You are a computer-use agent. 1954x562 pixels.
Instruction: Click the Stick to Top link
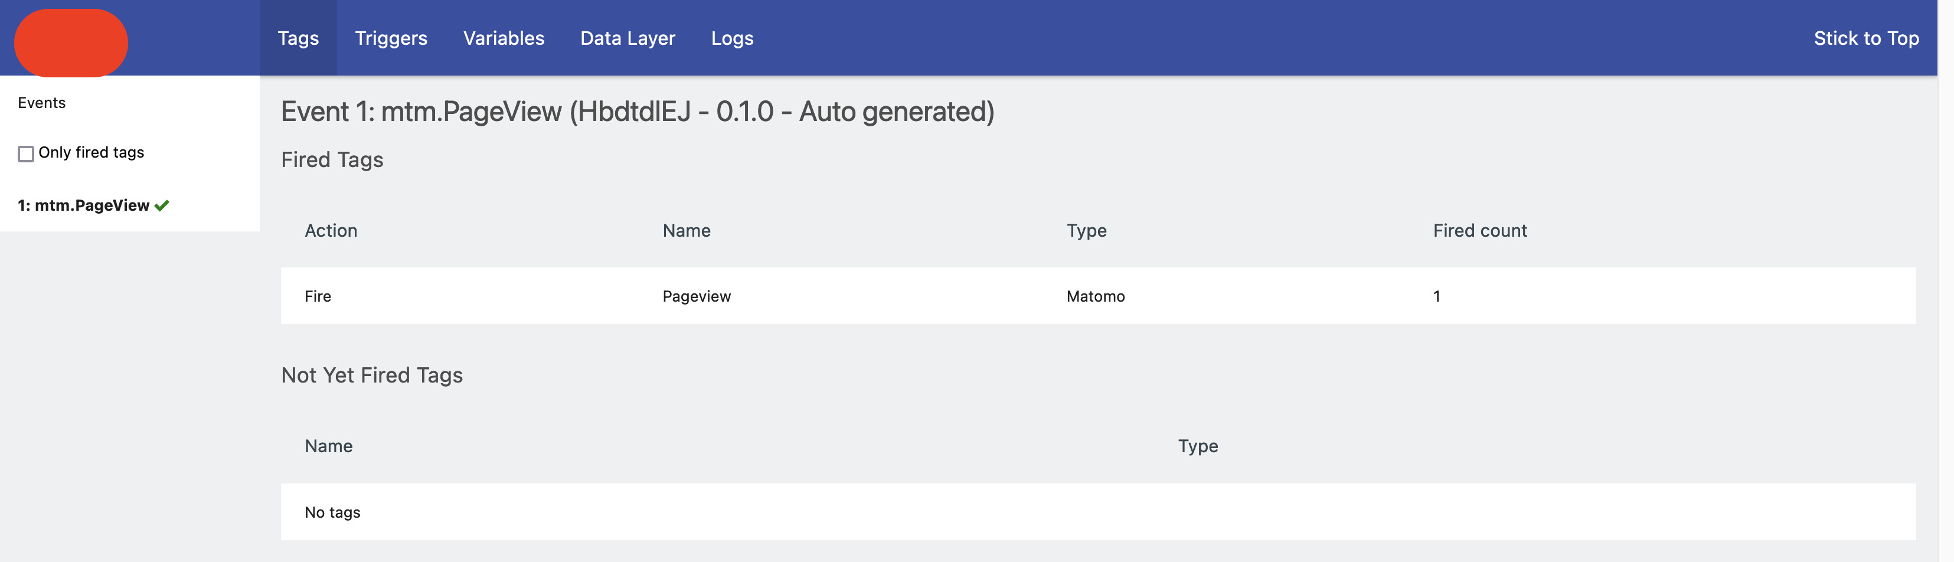tap(1866, 38)
